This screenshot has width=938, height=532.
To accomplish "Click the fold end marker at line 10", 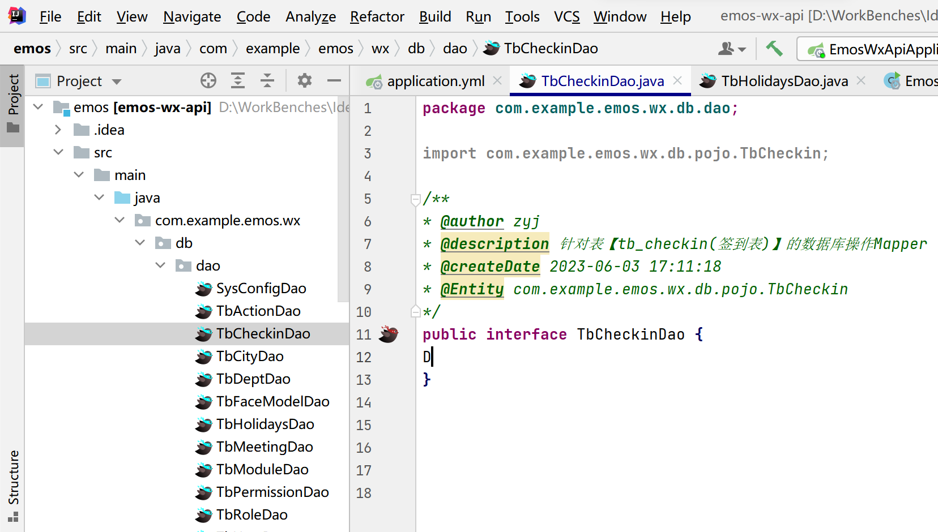I will 415,311.
